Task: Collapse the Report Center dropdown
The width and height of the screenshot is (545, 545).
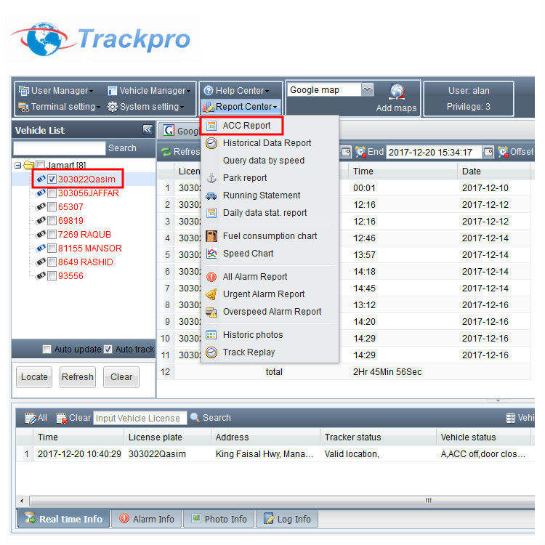Action: click(241, 107)
